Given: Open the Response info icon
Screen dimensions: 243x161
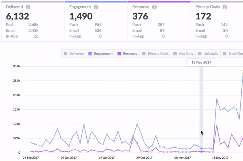Looking at the screenshot, I should point(154,7).
